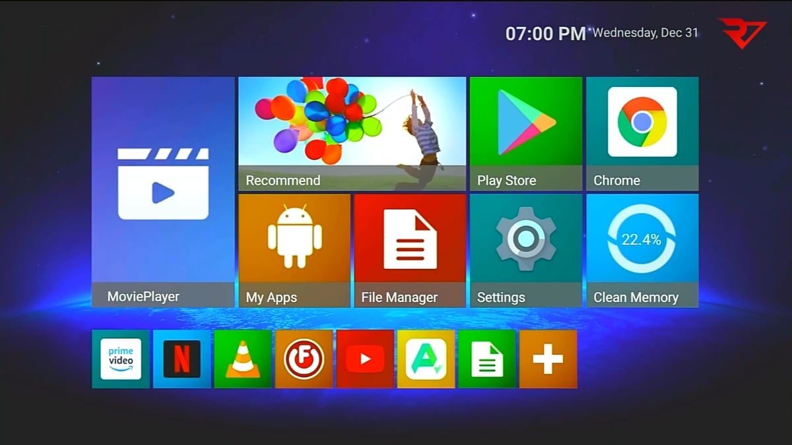792x445 pixels.
Task: Click the red logo in top corner
Action: [x=741, y=32]
